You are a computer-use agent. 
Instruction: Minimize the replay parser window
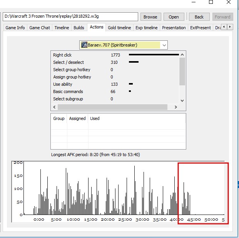tap(194, 2)
